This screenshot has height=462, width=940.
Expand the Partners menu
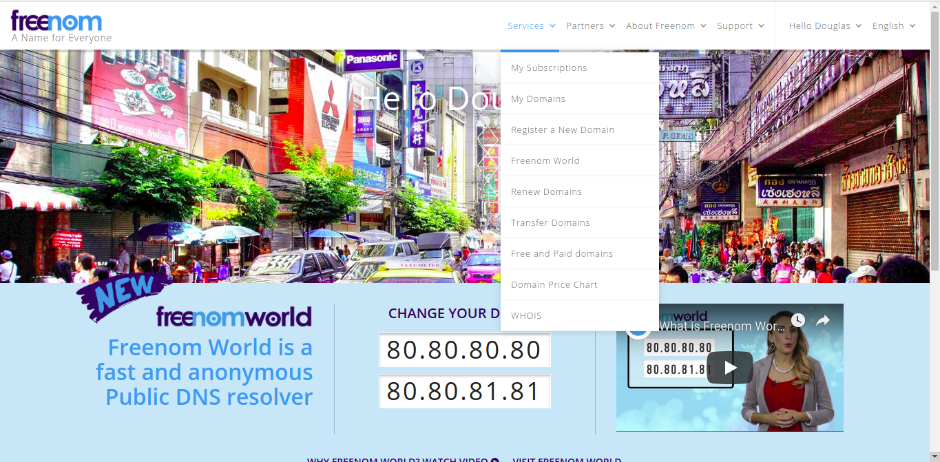click(x=590, y=25)
